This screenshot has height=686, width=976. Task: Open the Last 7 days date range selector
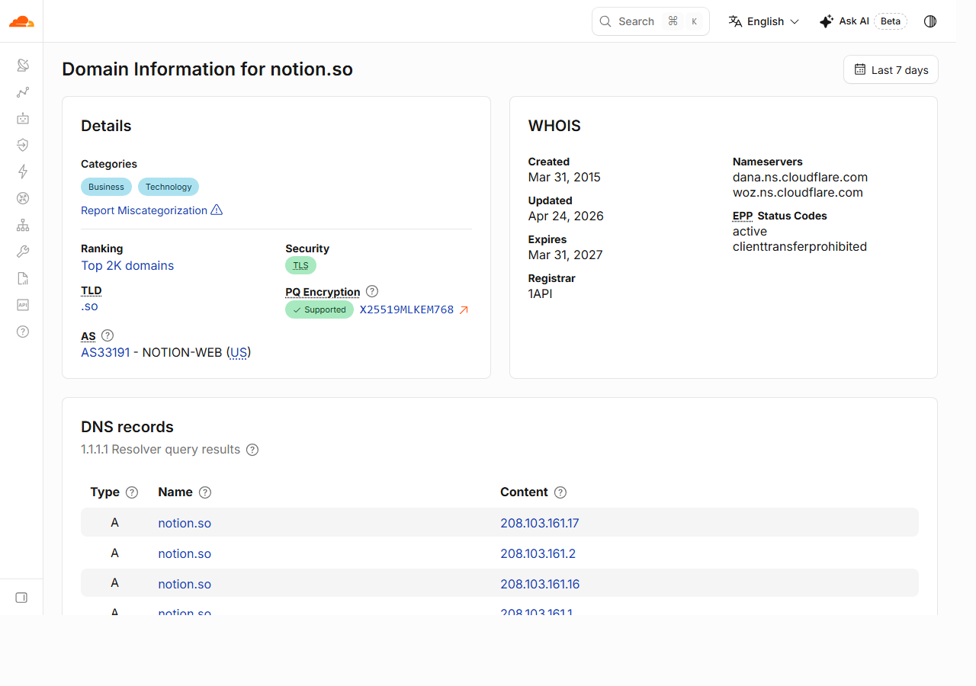tap(891, 69)
